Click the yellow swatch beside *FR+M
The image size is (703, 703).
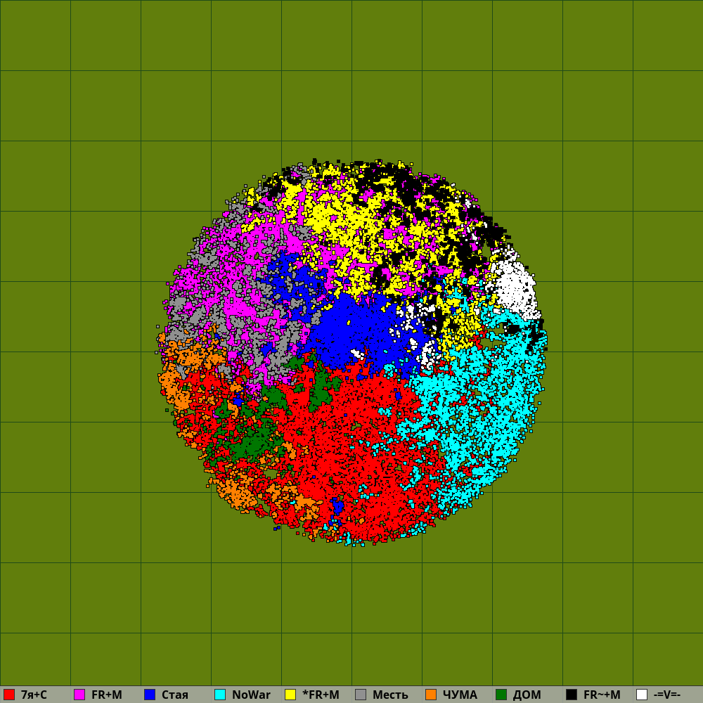pyautogui.click(x=290, y=695)
